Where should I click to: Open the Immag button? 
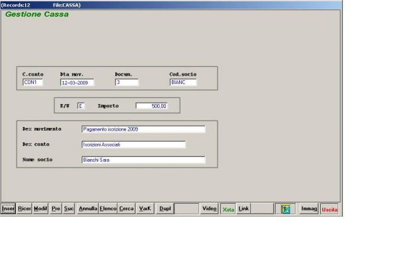click(x=309, y=209)
